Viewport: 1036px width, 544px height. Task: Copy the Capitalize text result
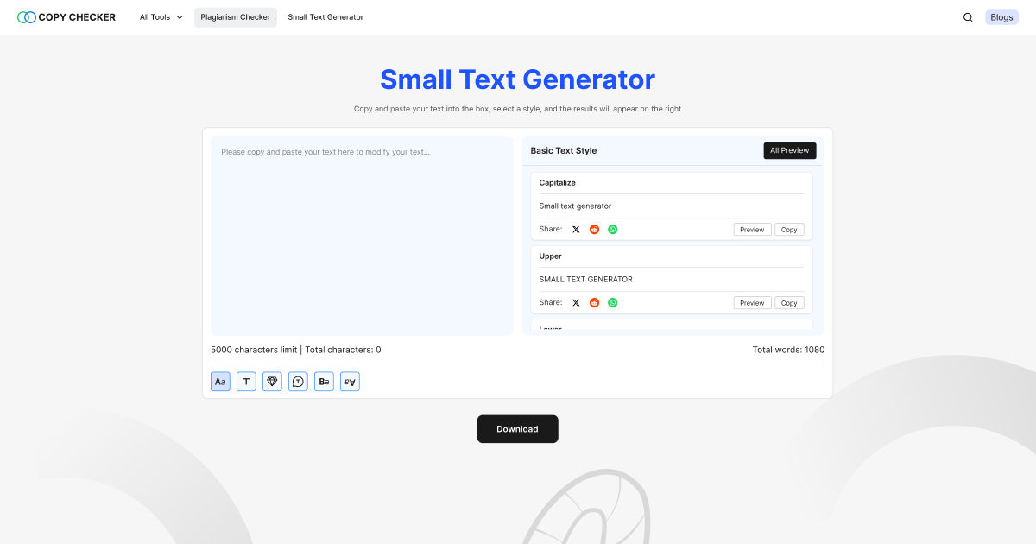(788, 229)
